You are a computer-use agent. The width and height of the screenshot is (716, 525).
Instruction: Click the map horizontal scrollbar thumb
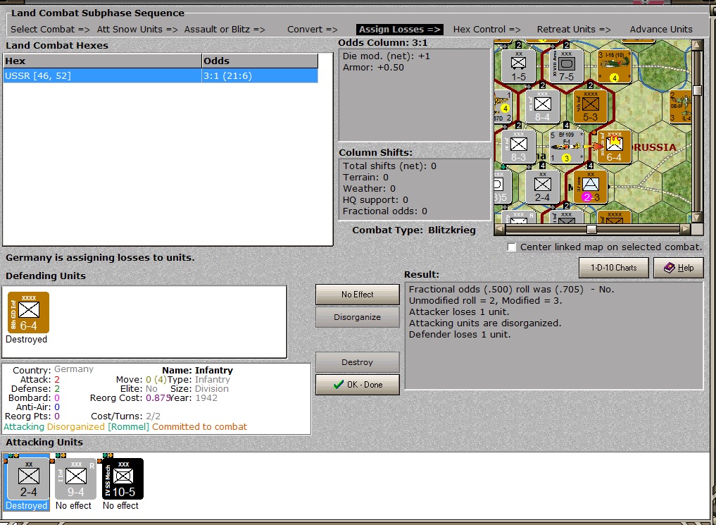(591, 229)
